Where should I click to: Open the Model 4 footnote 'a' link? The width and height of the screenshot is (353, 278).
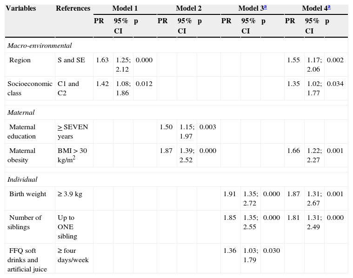tap(328, 7)
